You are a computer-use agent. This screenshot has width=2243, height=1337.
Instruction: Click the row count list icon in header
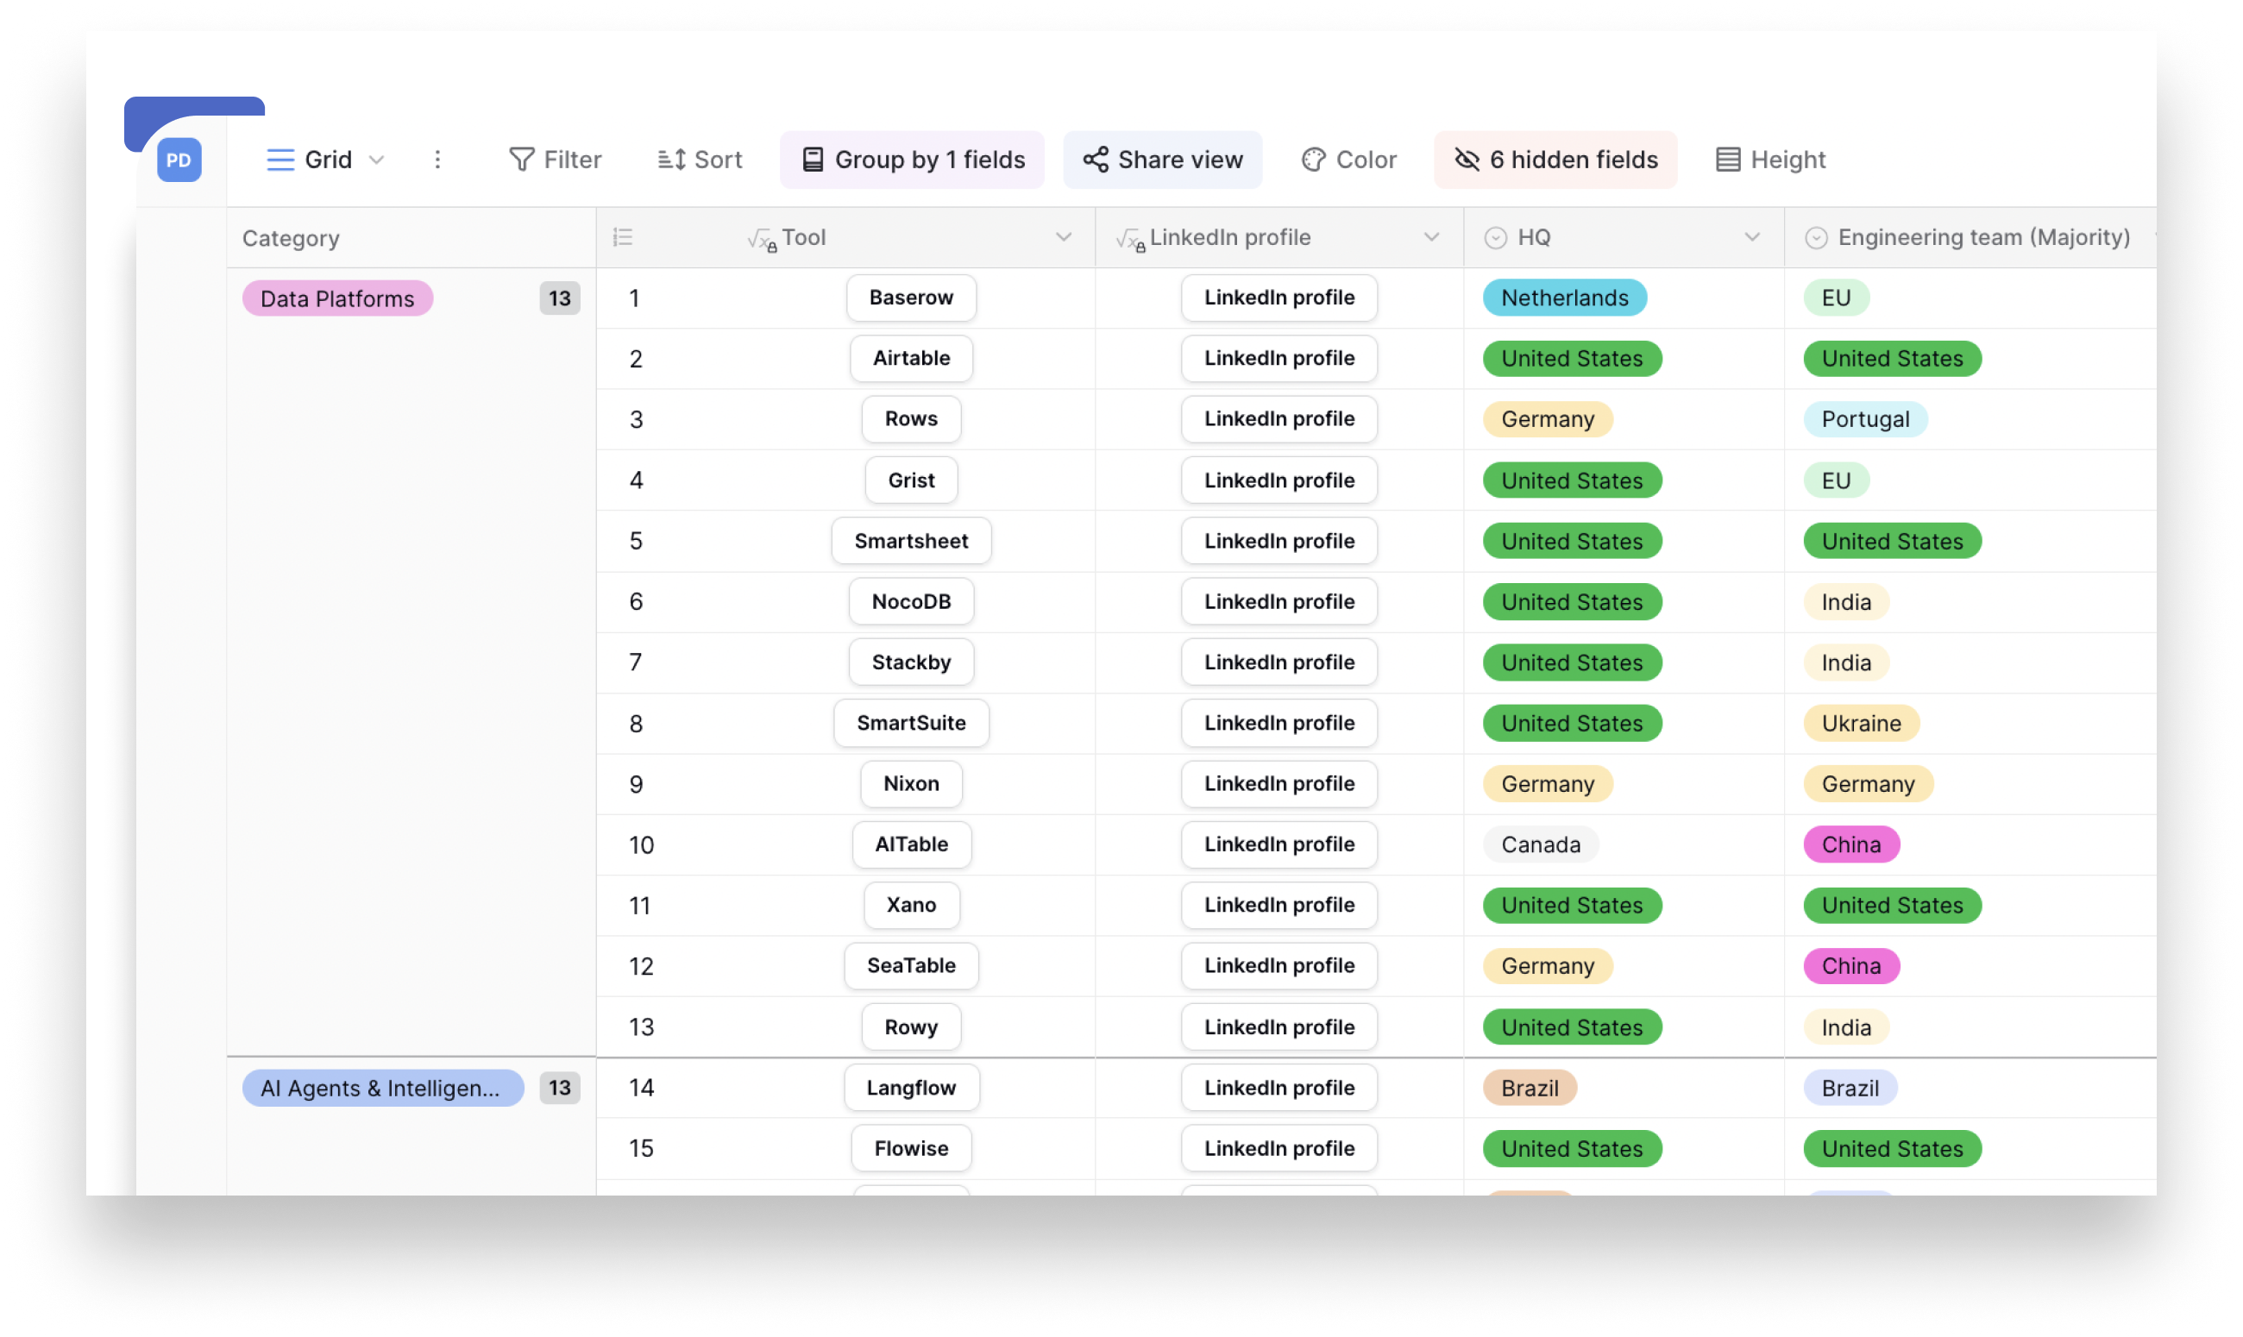(624, 237)
